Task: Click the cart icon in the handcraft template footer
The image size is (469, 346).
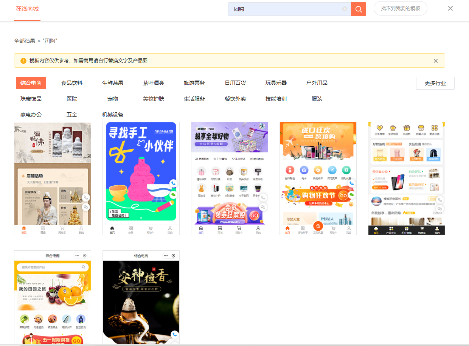Action: [150, 228]
